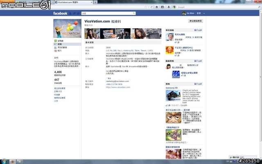Like the second suggested page with thumbs-up

[177, 55]
